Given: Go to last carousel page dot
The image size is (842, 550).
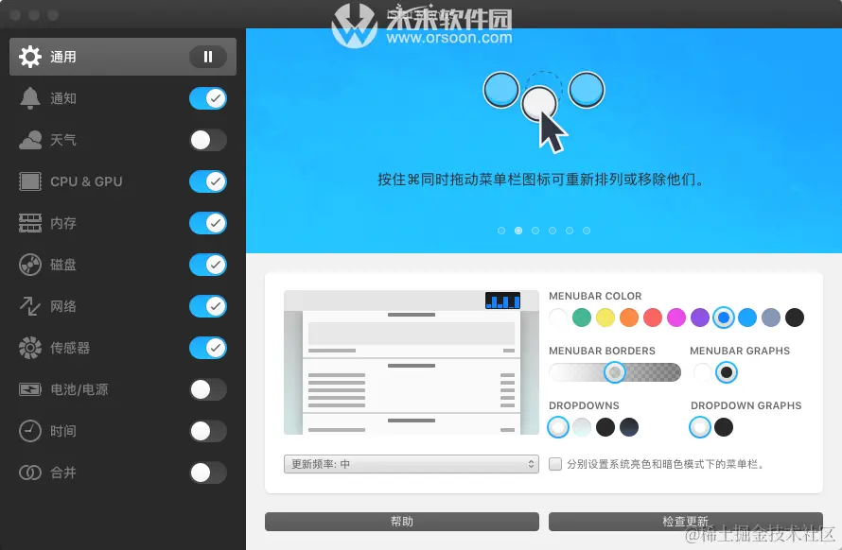Looking at the screenshot, I should pos(587,231).
